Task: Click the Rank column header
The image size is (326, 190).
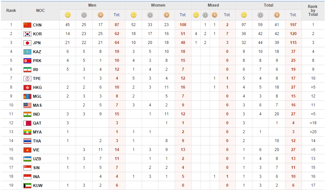Action: point(11,11)
